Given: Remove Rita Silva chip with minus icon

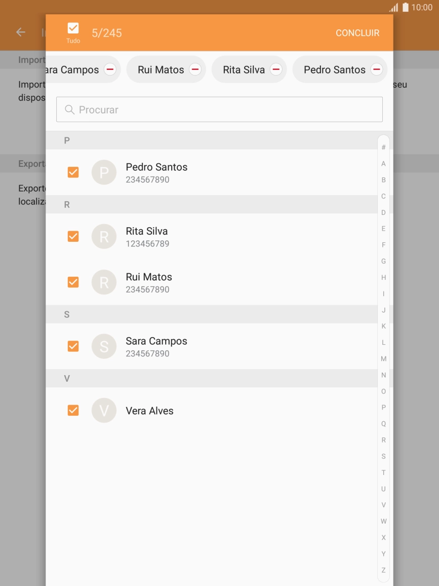Looking at the screenshot, I should coord(275,69).
